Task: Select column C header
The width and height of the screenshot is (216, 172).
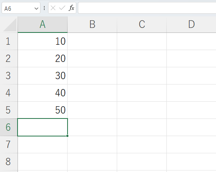Action: tap(142, 24)
